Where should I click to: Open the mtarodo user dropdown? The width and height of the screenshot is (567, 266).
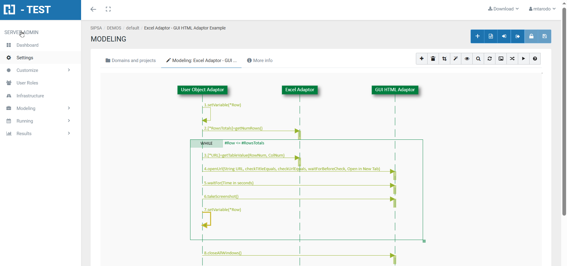[542, 9]
